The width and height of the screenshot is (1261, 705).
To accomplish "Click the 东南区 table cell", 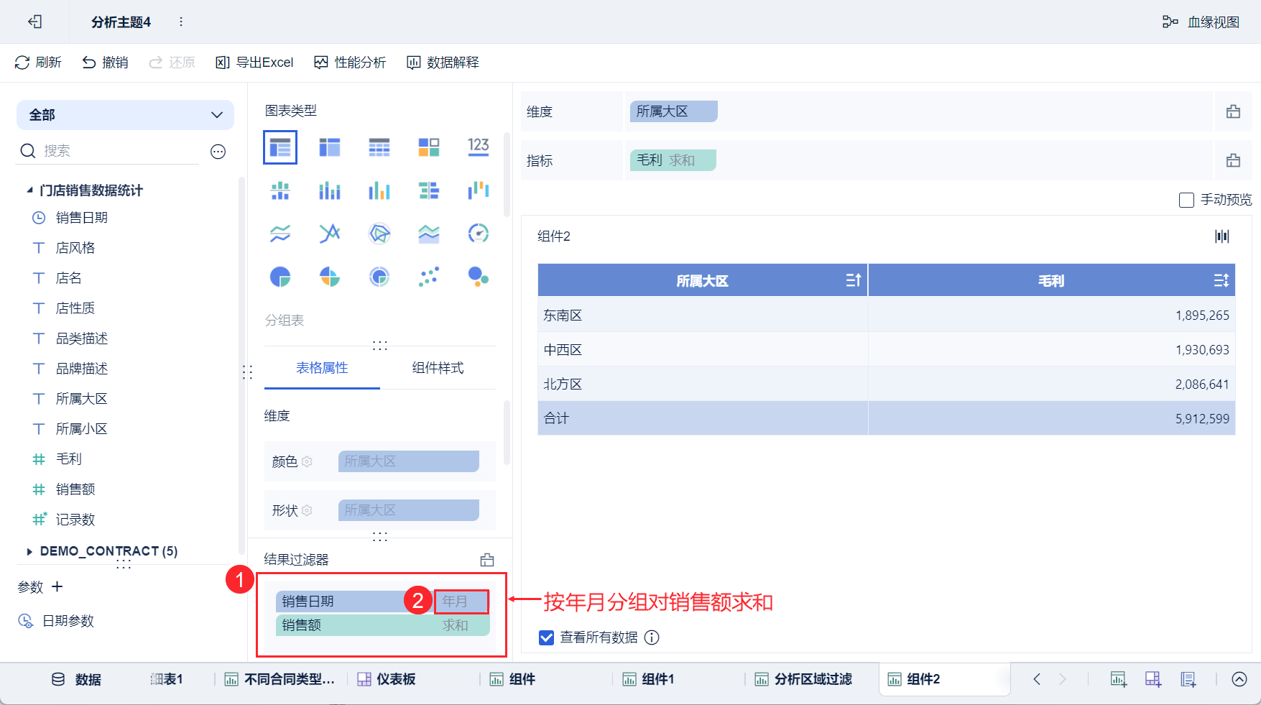I will point(703,315).
